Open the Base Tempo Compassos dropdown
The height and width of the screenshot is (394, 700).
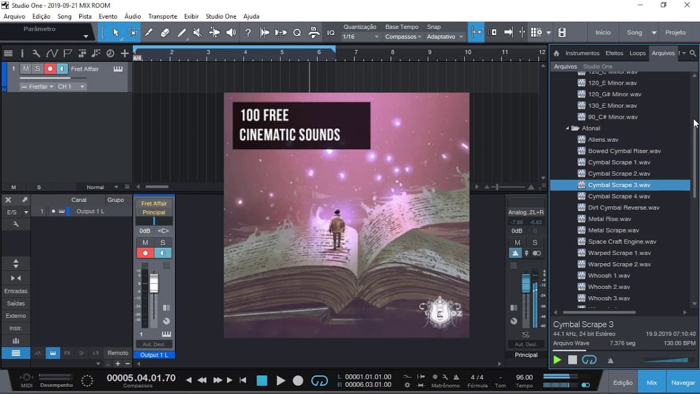tap(403, 37)
